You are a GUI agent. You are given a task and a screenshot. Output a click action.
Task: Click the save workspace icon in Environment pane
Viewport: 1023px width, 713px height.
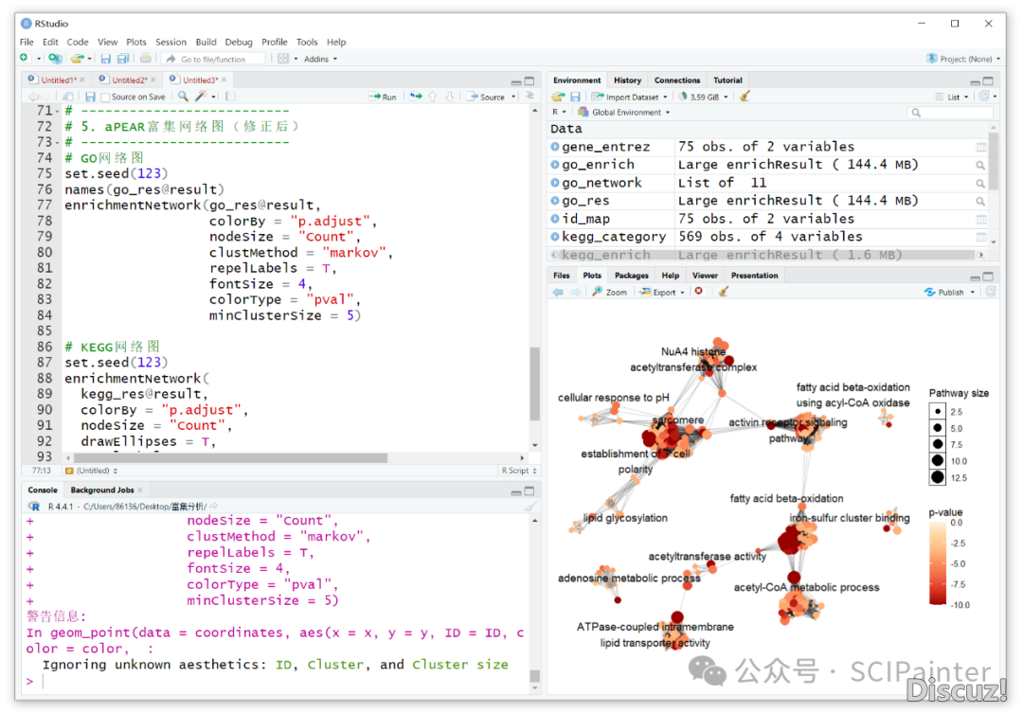tap(576, 97)
